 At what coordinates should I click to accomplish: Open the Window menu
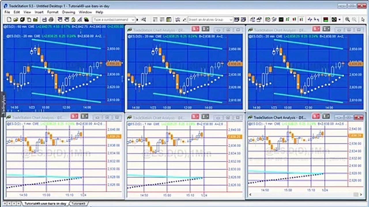(x=85, y=12)
